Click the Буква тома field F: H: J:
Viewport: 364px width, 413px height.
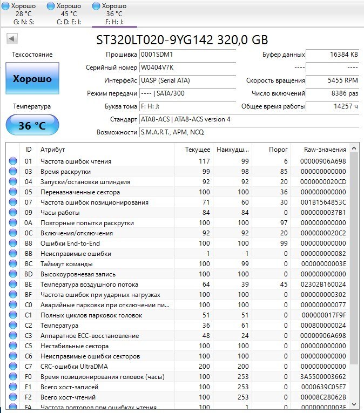click(187, 106)
